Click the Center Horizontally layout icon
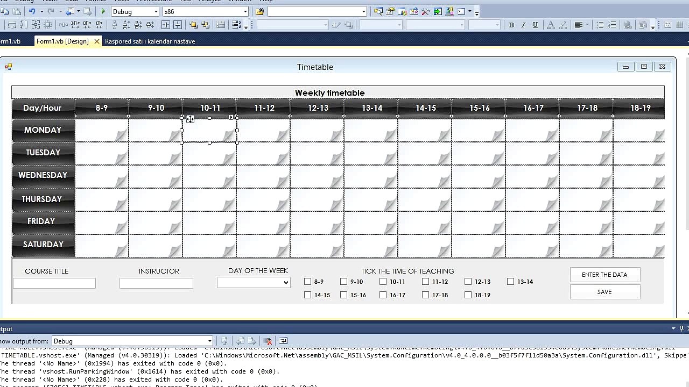Viewport: 689px width, 387px height. [x=165, y=25]
